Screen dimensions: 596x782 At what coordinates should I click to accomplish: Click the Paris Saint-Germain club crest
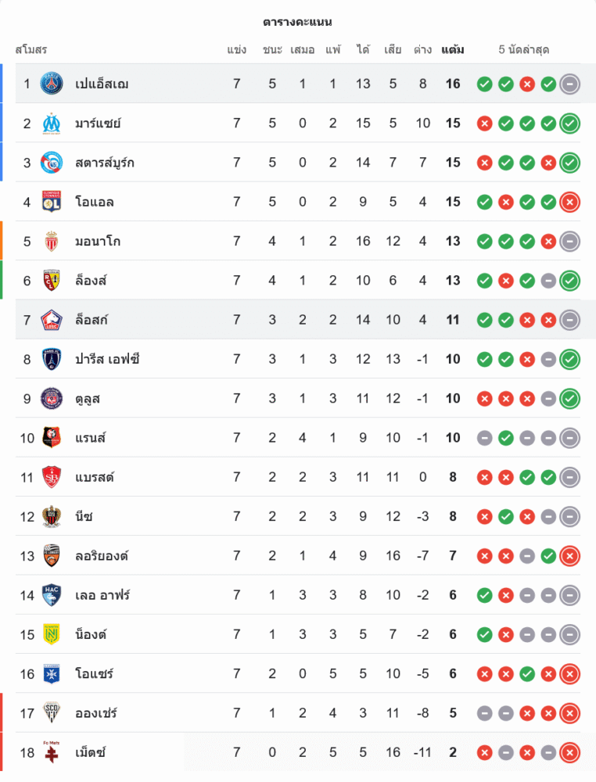click(x=52, y=84)
